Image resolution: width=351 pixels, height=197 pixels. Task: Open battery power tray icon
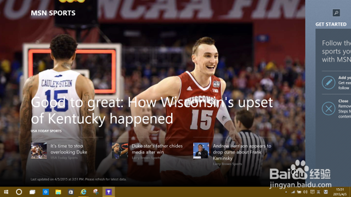tap(299, 192)
